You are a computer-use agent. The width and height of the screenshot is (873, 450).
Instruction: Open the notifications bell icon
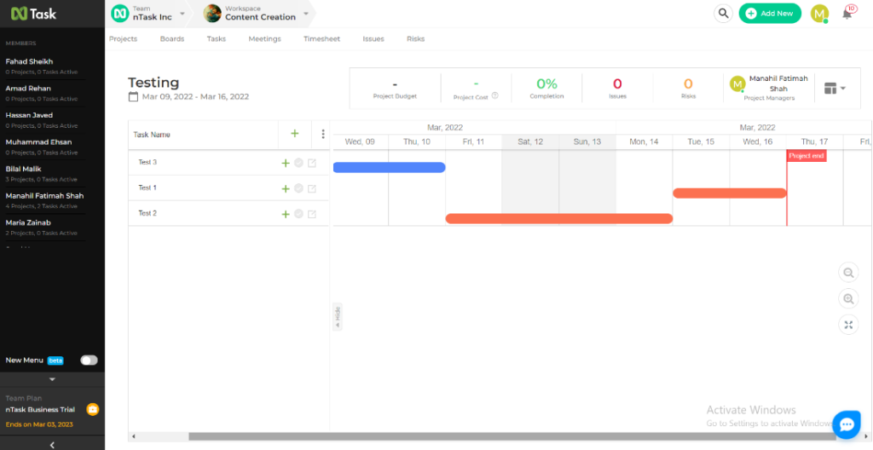[847, 14]
